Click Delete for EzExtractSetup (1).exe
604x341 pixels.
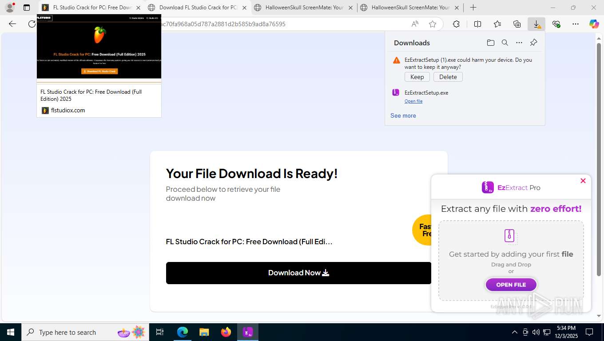coord(448,77)
